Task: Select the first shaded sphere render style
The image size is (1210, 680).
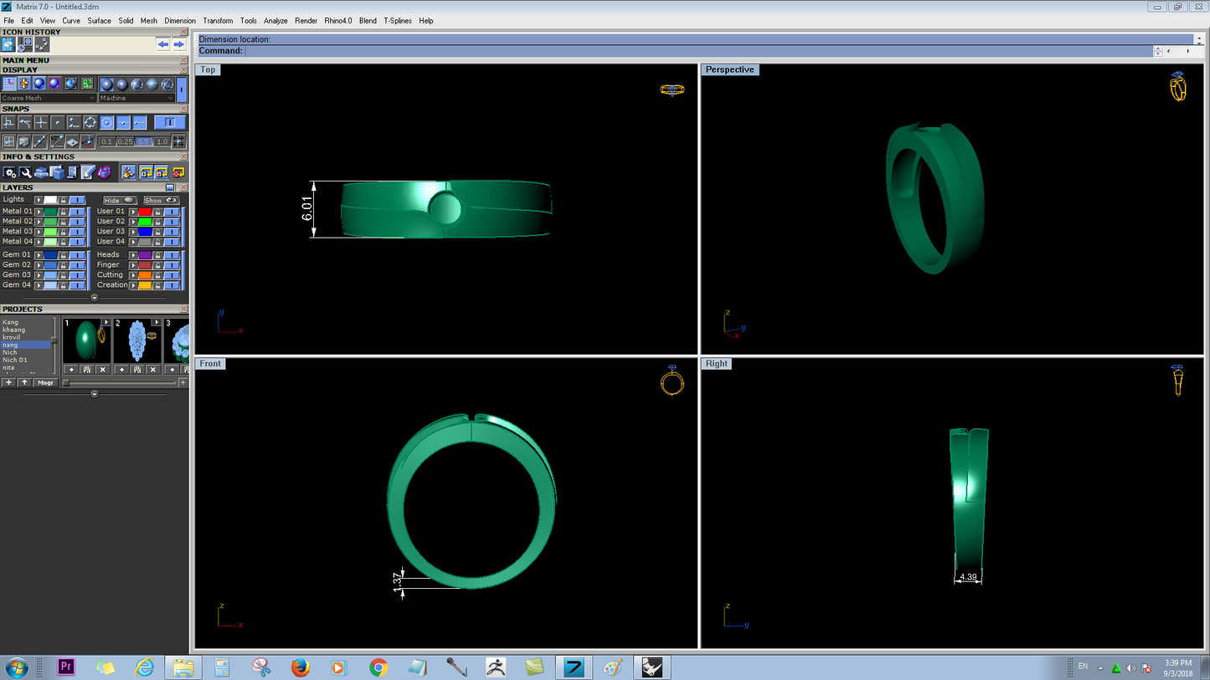Action: (107, 84)
